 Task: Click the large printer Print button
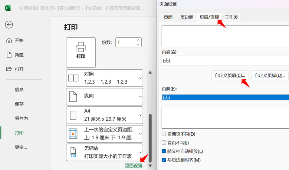[x=81, y=52]
